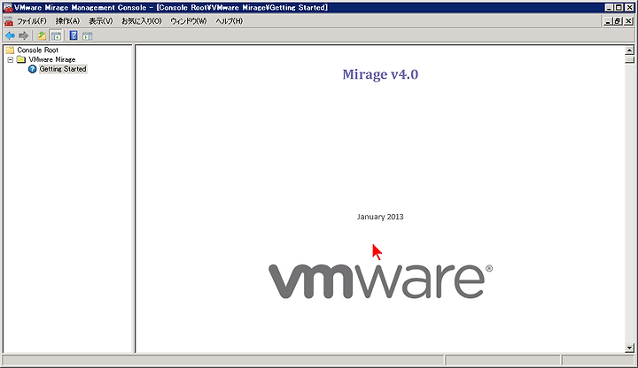Click the Forward arrow toolbar icon

[24, 35]
